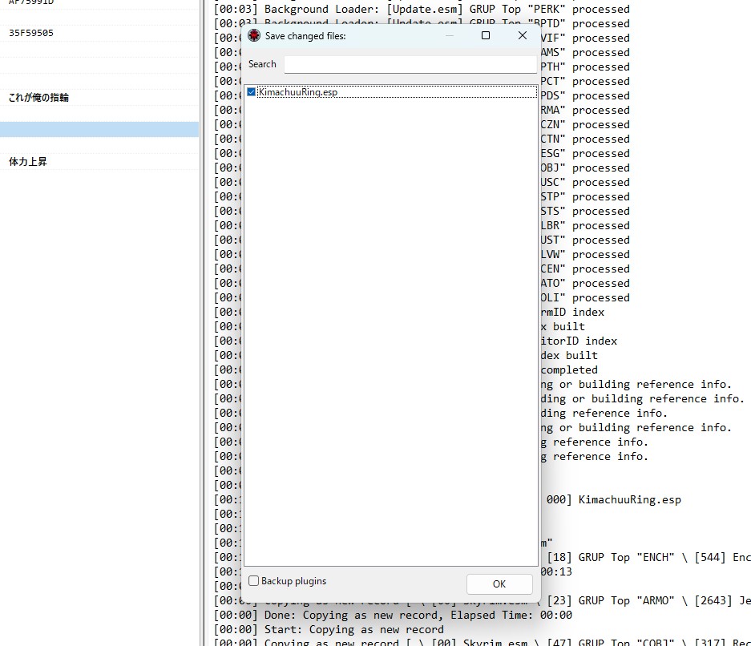Close the Save changed files dialog
Screen dimensions: 751x646
pos(523,36)
